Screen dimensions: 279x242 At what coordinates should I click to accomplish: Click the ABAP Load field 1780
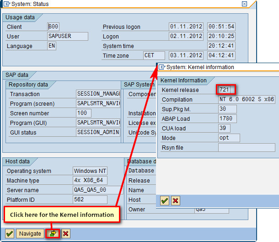(x=227, y=118)
